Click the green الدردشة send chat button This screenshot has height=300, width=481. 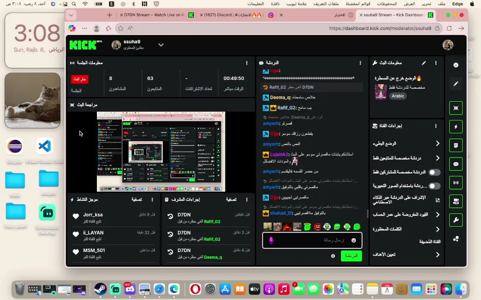pyautogui.click(x=351, y=256)
